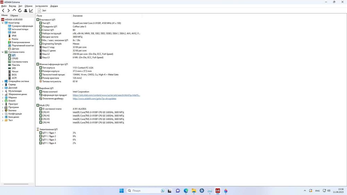The height and width of the screenshot is (195, 347).
Task: Expand the Мультимедіа tree node
Action: click(x=3, y=91)
